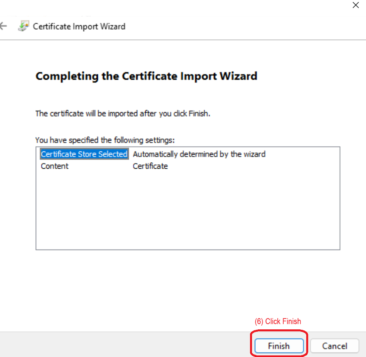The image size is (366, 357).
Task: Close the wizard with the X button
Action: click(356, 5)
